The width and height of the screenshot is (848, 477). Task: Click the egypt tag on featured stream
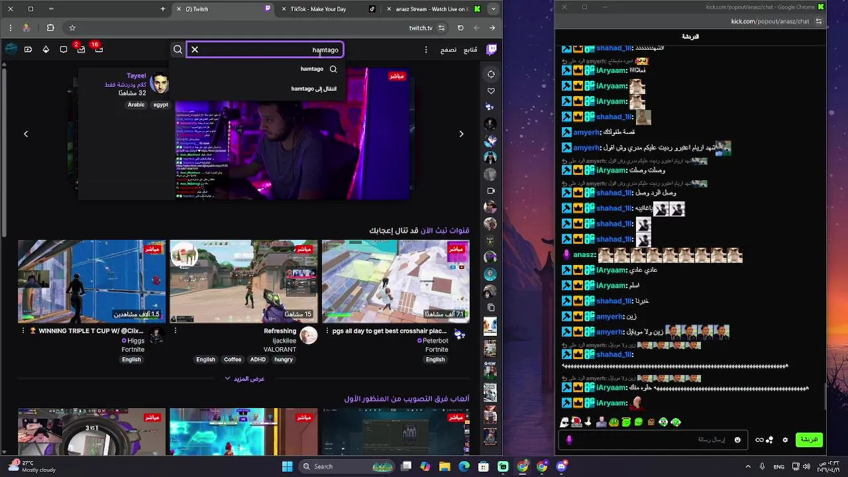pyautogui.click(x=161, y=105)
